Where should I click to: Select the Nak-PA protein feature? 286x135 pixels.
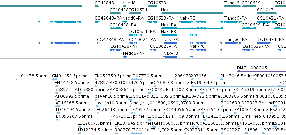coord(193,43)
